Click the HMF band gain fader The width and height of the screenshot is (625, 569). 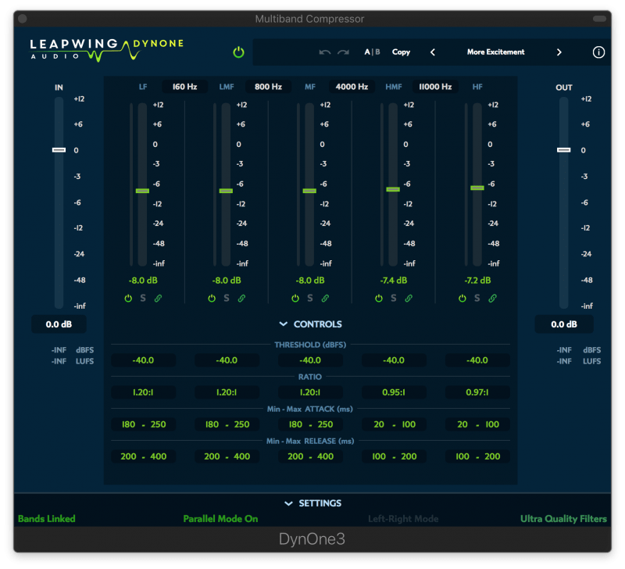393,189
